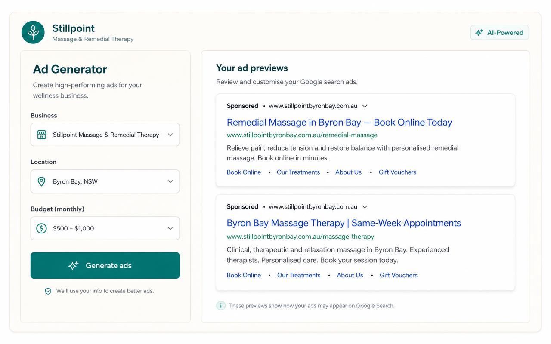Open Byron Bay Massage Therapy headline
Viewport: 551px width, 344px height.
coord(344,223)
